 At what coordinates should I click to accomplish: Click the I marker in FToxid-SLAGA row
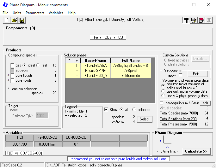click(77, 66)
